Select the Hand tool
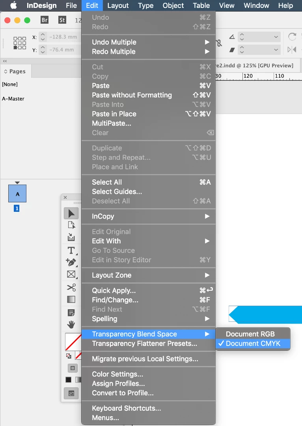The height and width of the screenshot is (426, 302). [x=71, y=324]
